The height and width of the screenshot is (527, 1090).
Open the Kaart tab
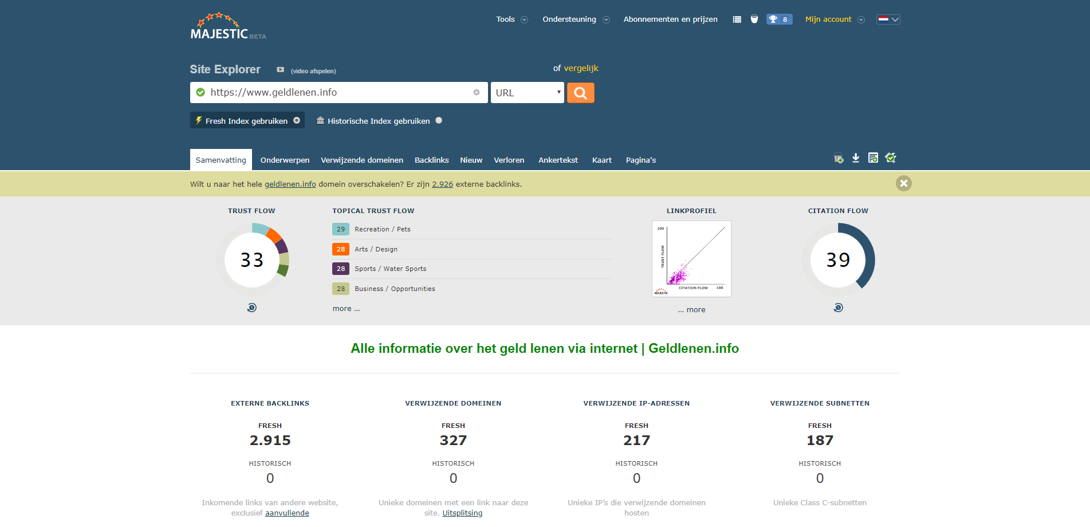(x=602, y=160)
